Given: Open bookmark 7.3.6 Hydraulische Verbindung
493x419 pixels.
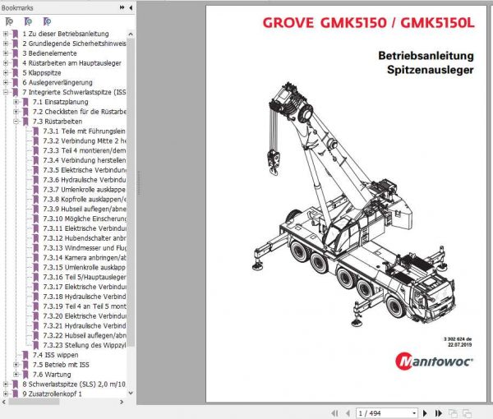Looking at the screenshot, I should pyautogui.click(x=85, y=180).
